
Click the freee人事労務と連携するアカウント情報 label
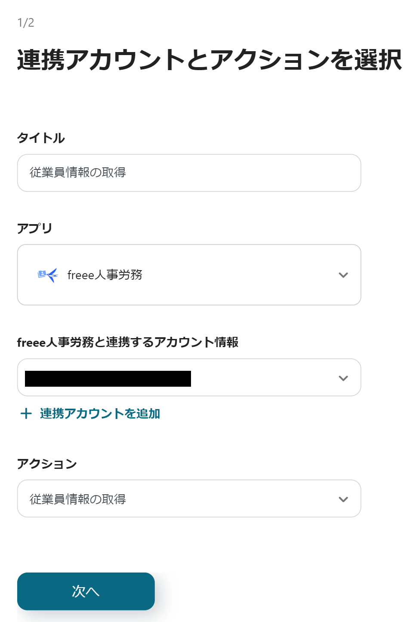click(x=128, y=342)
